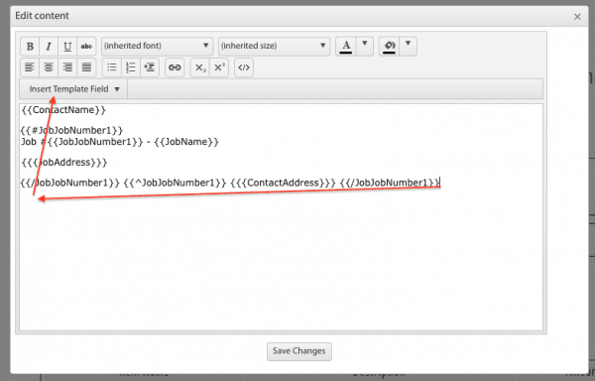Toggle Italic formatting
The image size is (595, 381).
click(49, 47)
